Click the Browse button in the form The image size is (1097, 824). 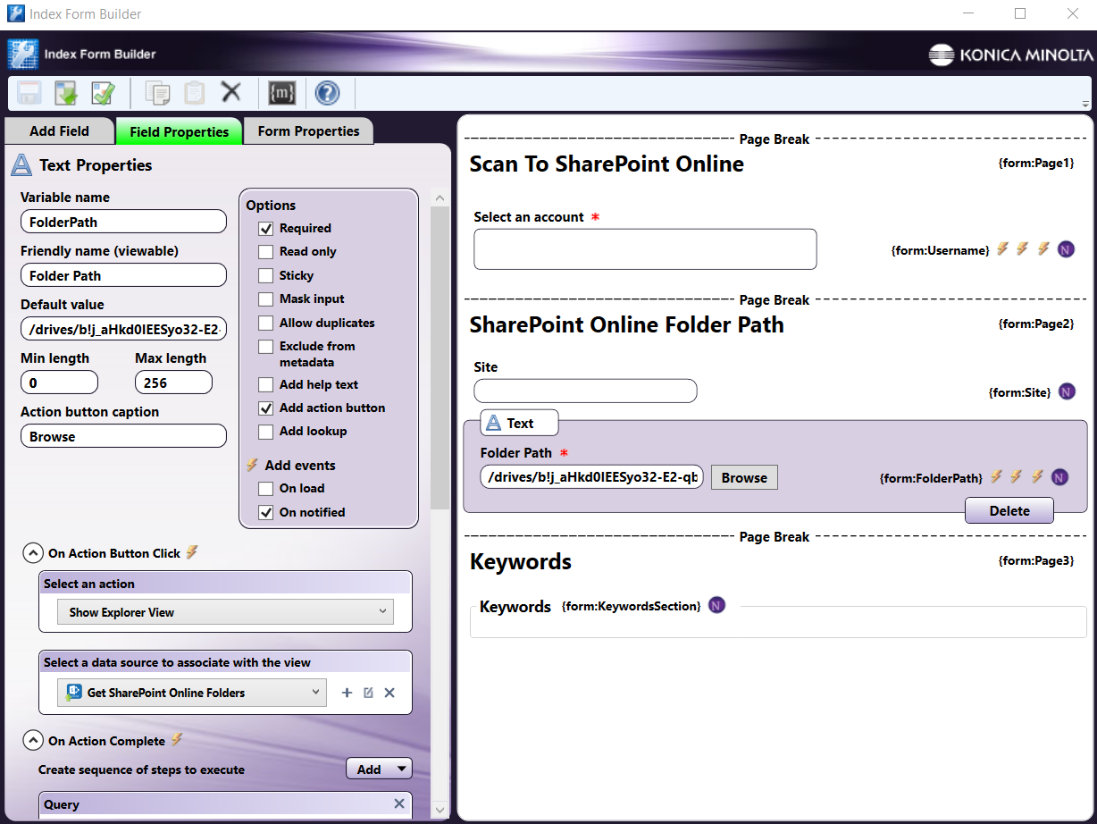pos(744,477)
